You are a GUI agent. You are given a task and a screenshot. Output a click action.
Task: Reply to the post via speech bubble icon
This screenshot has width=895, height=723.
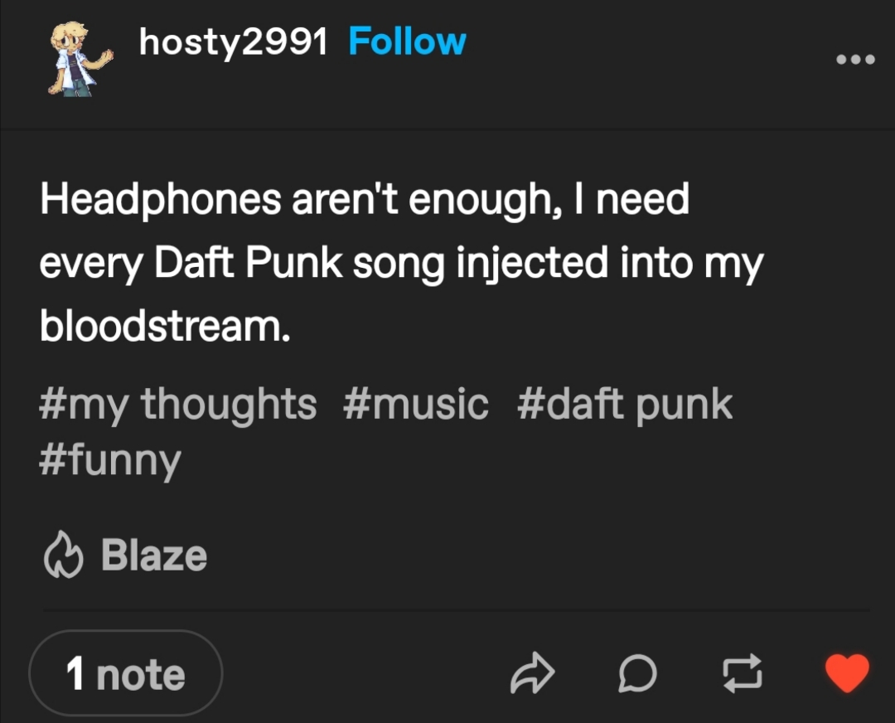pyautogui.click(x=637, y=674)
